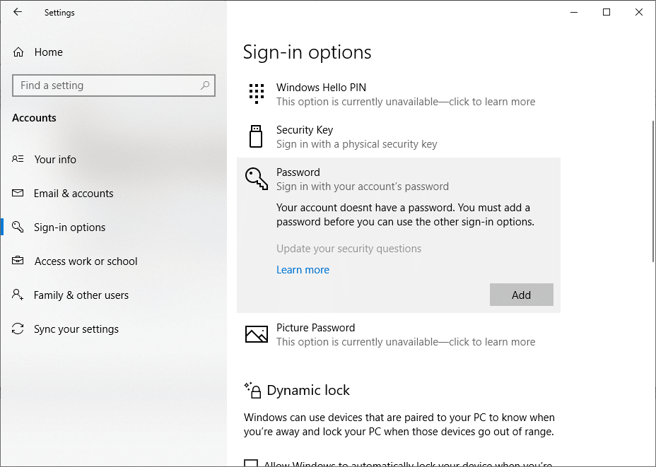This screenshot has height=467, width=656.
Task: Click the Dynamic lock heading icon
Action: 252,390
